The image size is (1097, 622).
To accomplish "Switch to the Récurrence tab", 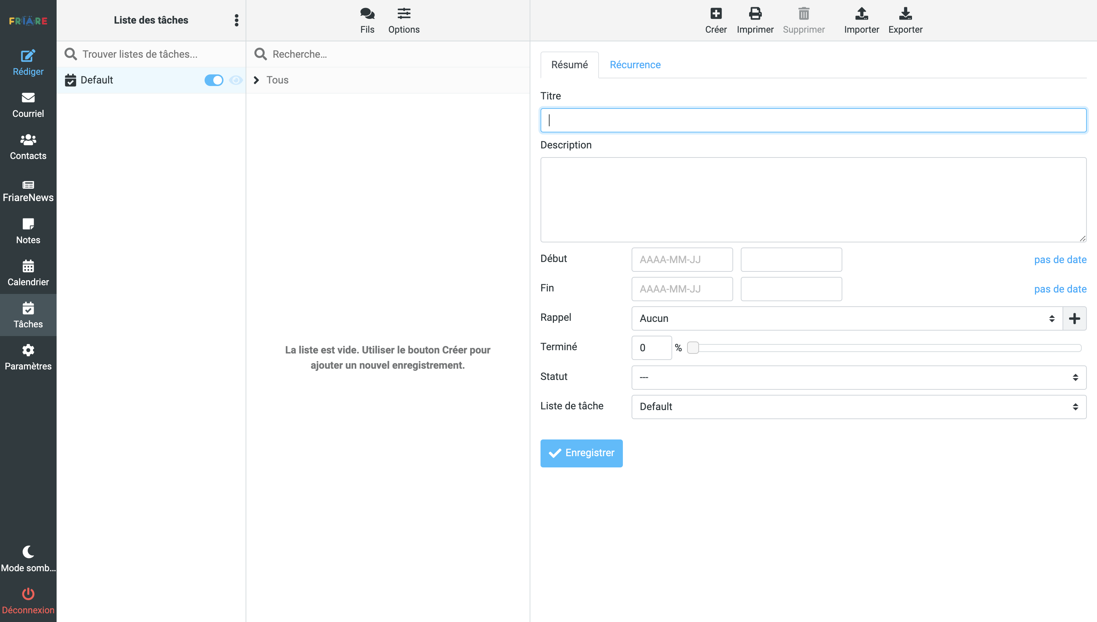I will click(634, 65).
